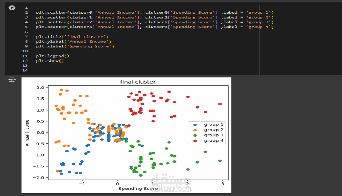Run the code cell
Screen dimensions: 342x196
(12, 8)
